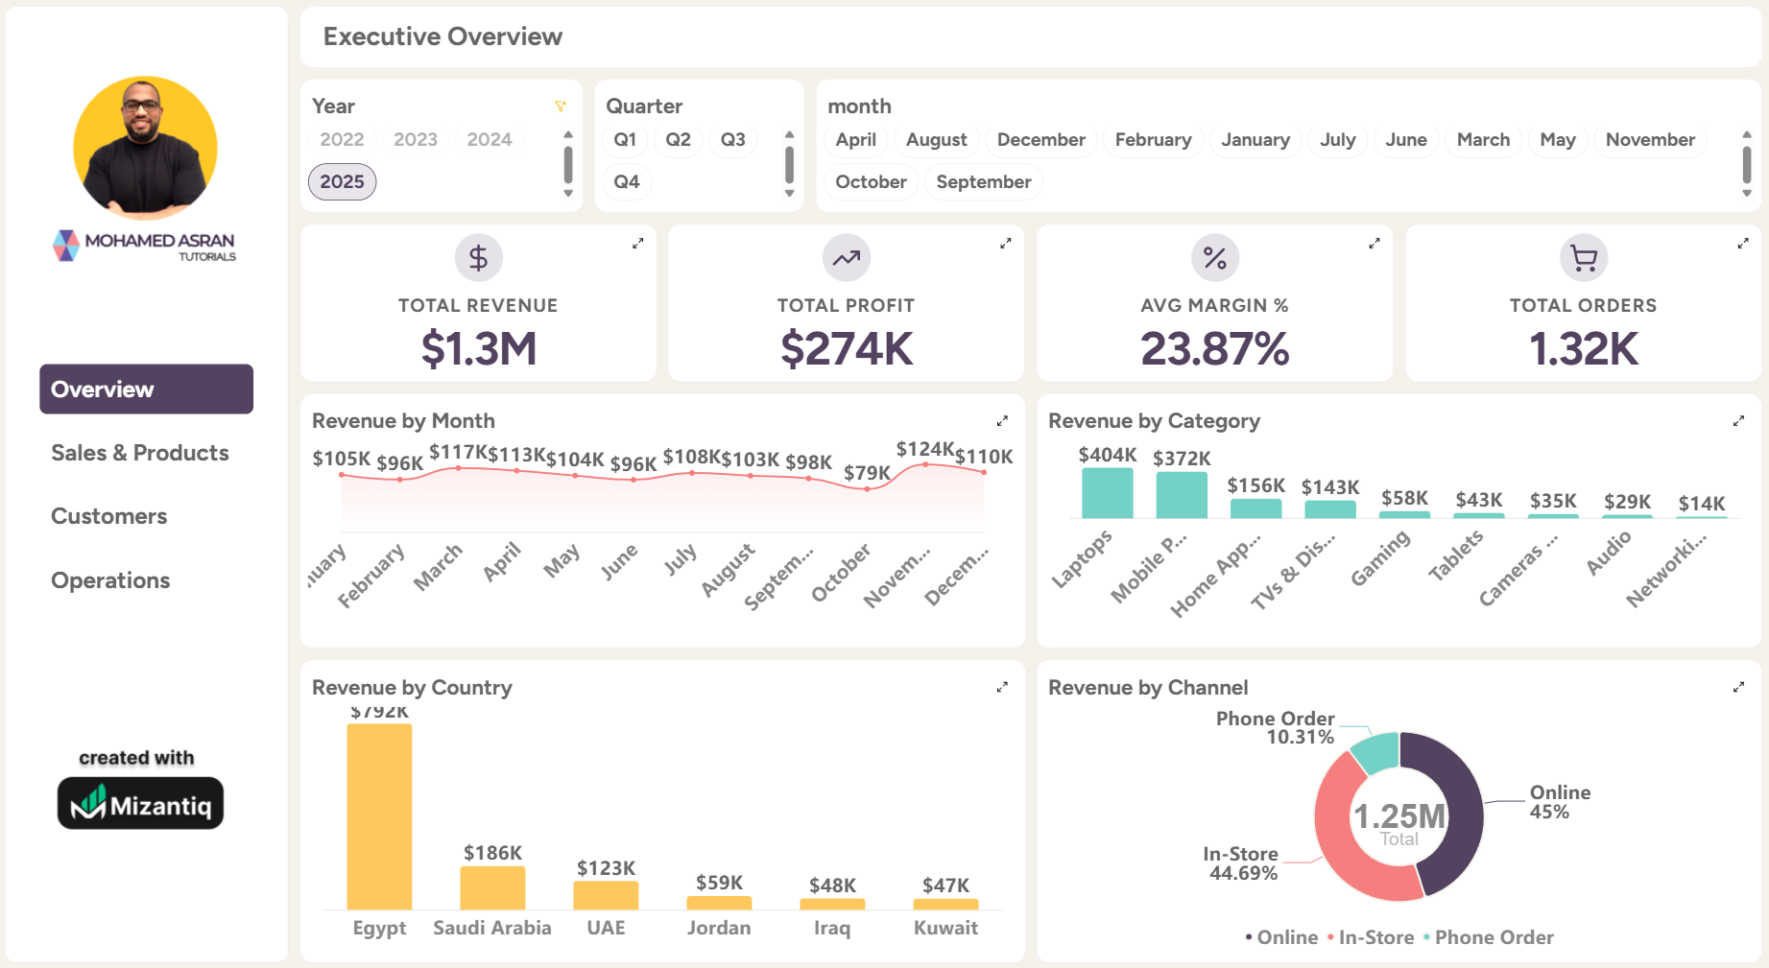This screenshot has width=1769, height=968.
Task: Select year 2023 filter chip
Action: [416, 139]
